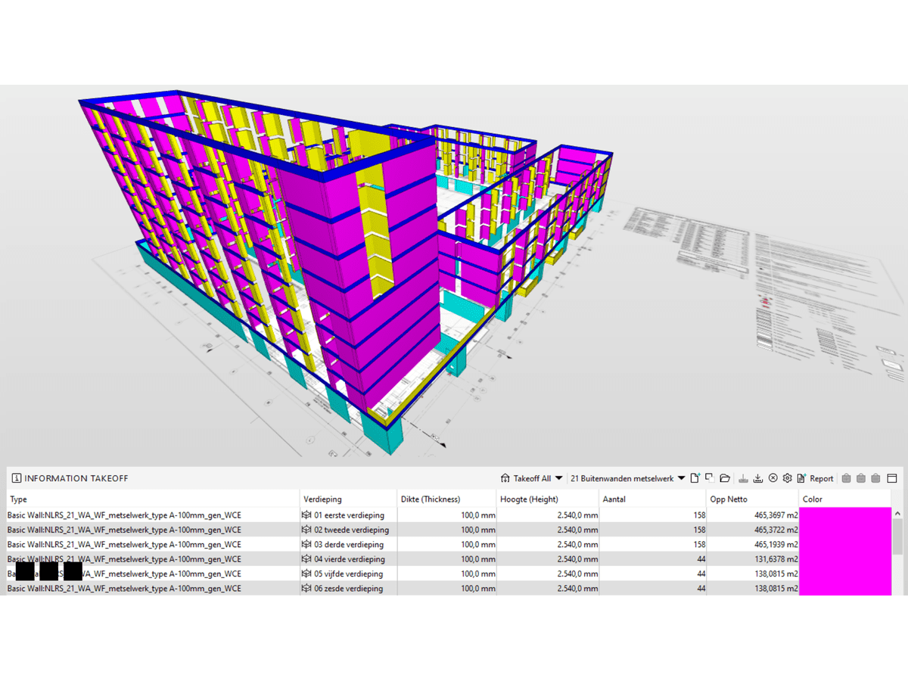Click the first grey clipboard icon
The image size is (908, 681).
[847, 478]
